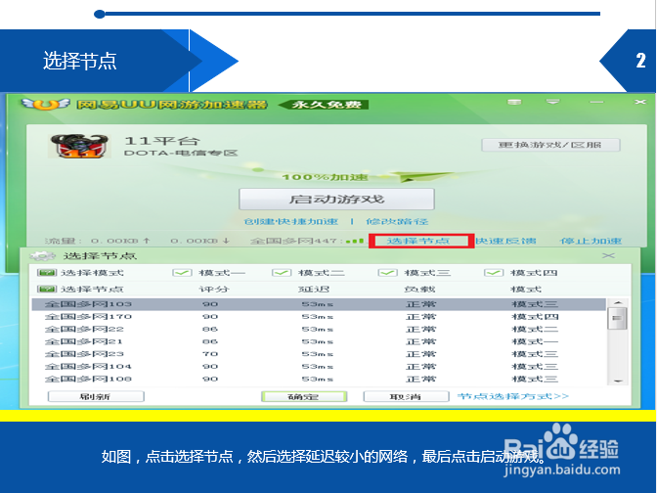Click the 更换游戏/区服 button
This screenshot has width=657, height=493.
550,145
